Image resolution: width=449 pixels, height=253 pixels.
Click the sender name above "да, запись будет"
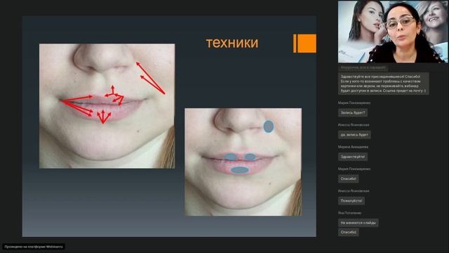tap(354, 125)
